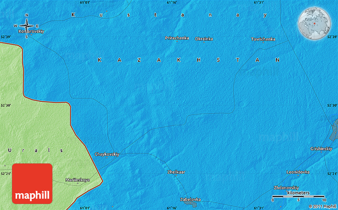Click the right 52°39' latitude label

pyautogui.click(x=332, y=37)
